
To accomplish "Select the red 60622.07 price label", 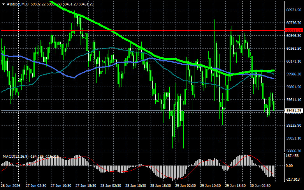I will [x=294, y=30].
